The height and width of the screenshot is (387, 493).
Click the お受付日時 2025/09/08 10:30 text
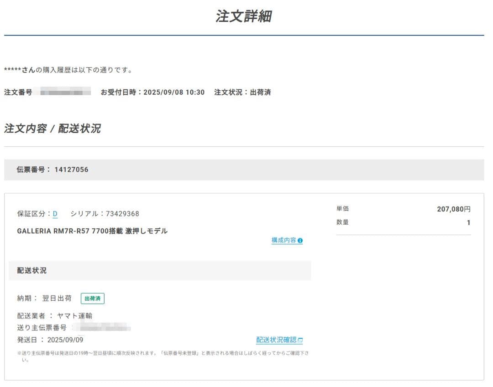[x=152, y=92]
